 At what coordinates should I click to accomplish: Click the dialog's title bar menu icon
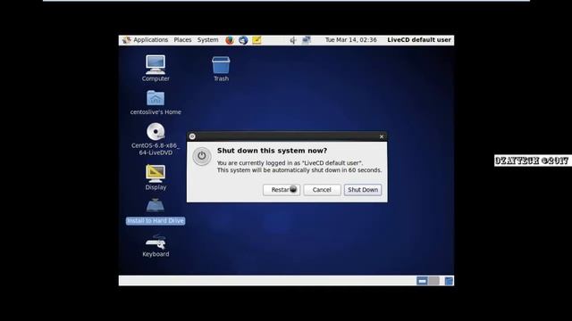(192, 136)
